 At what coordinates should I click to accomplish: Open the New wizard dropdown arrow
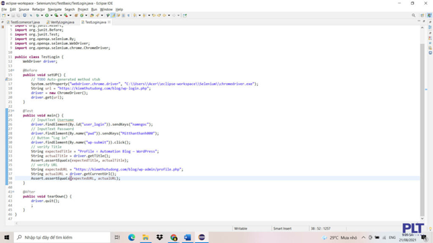pyautogui.click(x=8, y=15)
